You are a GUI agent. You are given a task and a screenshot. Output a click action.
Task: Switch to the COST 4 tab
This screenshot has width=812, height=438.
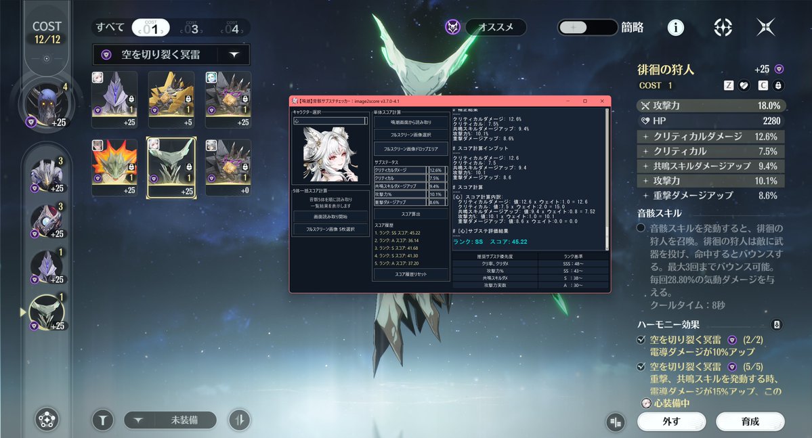(x=232, y=28)
